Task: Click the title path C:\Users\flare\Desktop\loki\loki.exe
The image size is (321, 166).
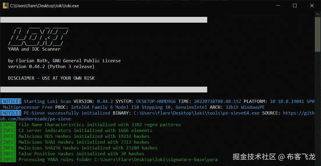Action: click(45, 6)
